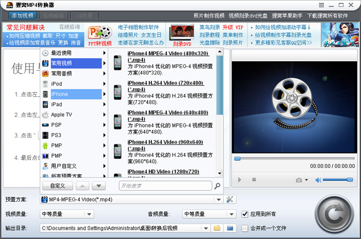Open the 视频质量 dropdown
Screen dimensions: 361x239
tap(67, 214)
